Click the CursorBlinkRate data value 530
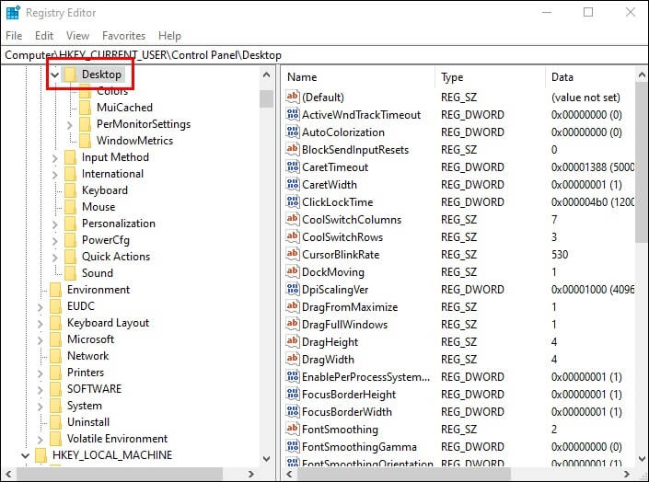The image size is (649, 482). [x=560, y=255]
